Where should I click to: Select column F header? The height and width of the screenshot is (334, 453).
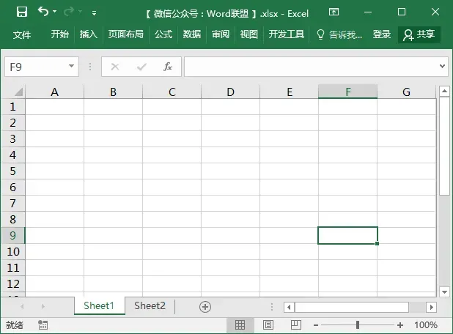click(x=348, y=92)
